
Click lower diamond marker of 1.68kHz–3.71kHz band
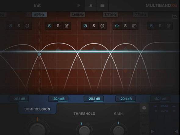tap(94, 71)
